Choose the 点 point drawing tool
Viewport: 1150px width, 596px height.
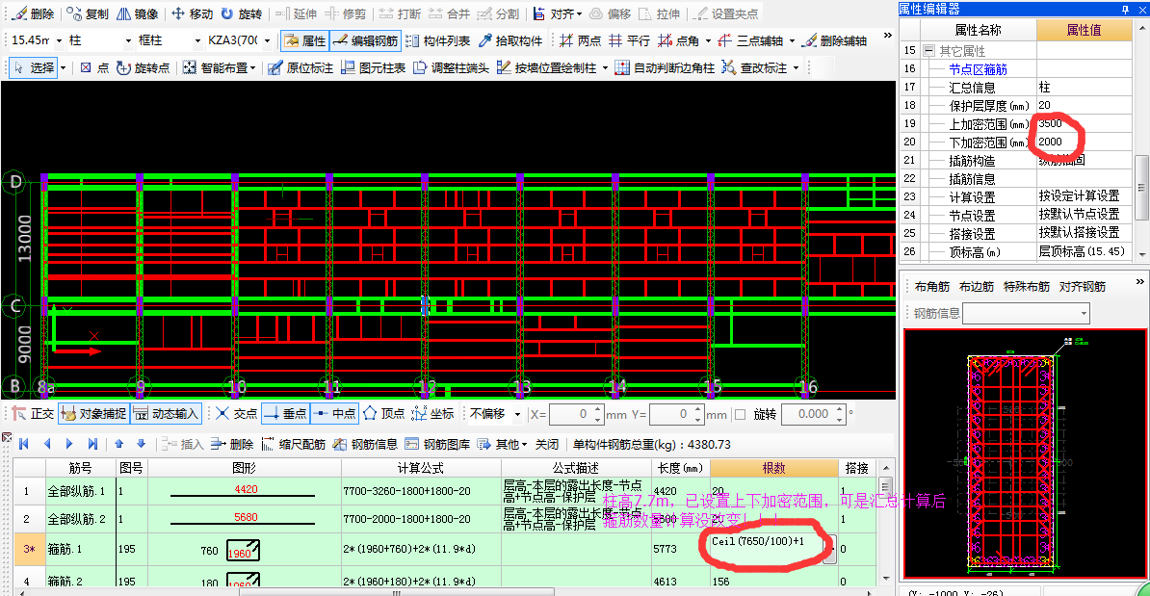(x=93, y=68)
